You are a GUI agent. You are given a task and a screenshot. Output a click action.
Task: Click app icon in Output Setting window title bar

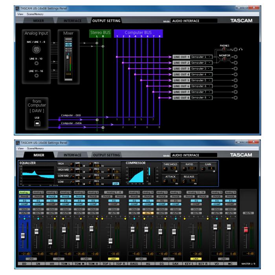coord(18,8)
